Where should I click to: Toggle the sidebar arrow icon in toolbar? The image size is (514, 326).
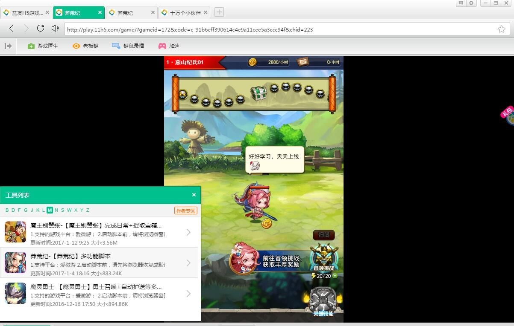pos(8,46)
